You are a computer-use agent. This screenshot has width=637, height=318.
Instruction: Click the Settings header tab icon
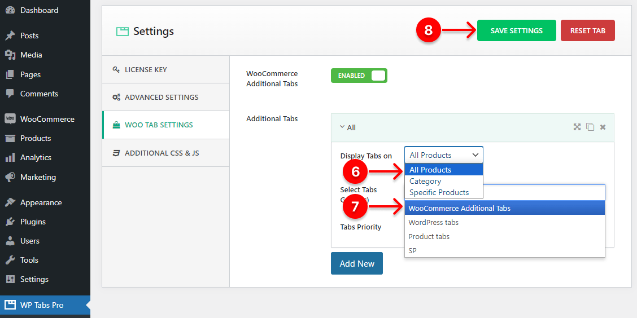[x=123, y=31]
